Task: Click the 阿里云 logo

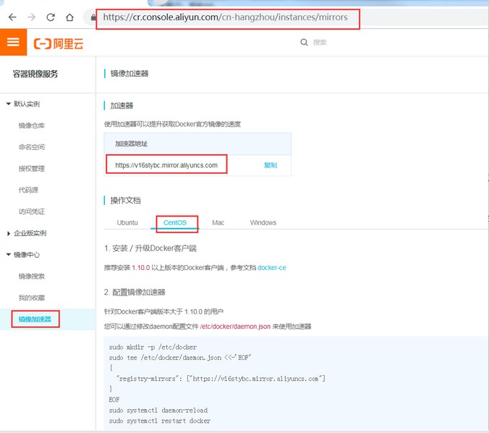Action: (x=59, y=43)
